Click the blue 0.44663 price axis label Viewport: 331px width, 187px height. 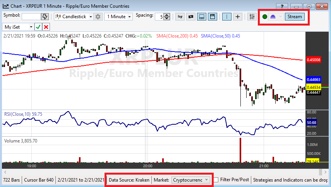(x=314, y=80)
